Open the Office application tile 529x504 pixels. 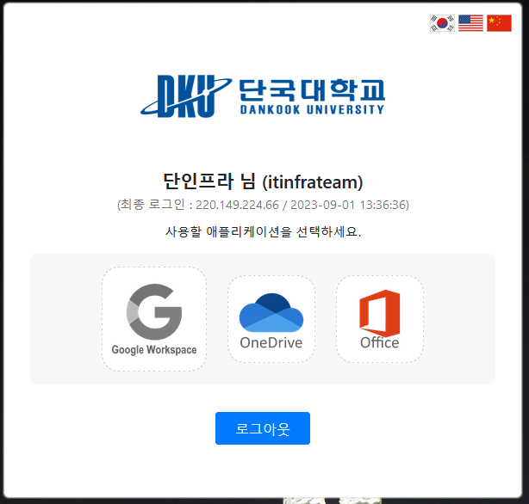coord(380,319)
